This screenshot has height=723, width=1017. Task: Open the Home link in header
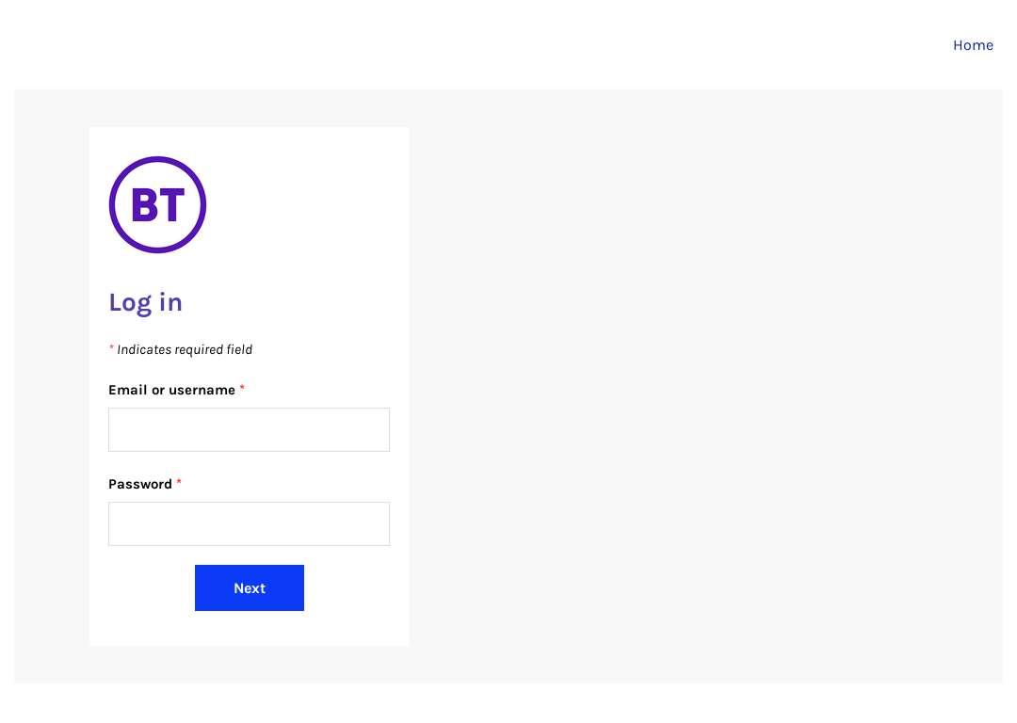[x=973, y=45]
